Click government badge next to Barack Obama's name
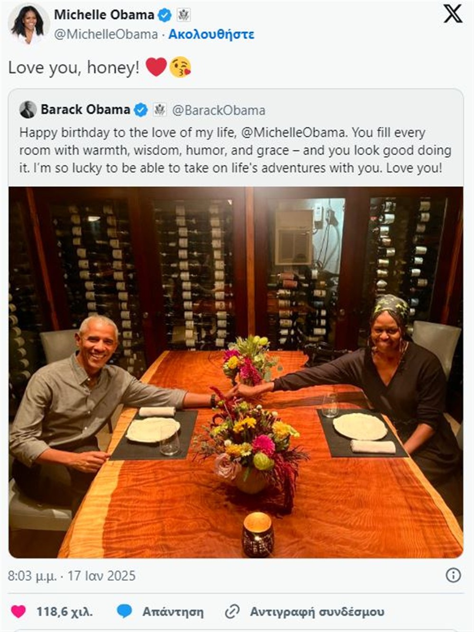The height and width of the screenshot is (632, 474). point(160,110)
